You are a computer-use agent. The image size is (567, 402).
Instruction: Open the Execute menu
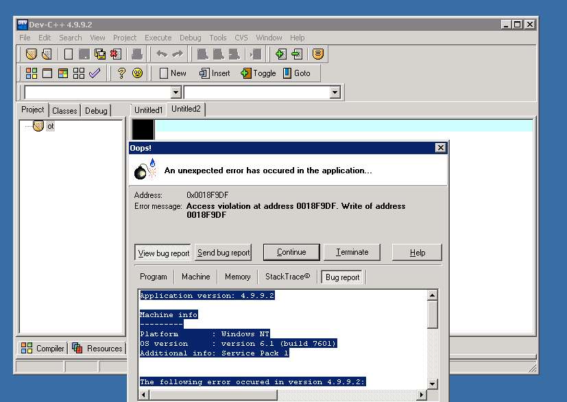(x=158, y=38)
